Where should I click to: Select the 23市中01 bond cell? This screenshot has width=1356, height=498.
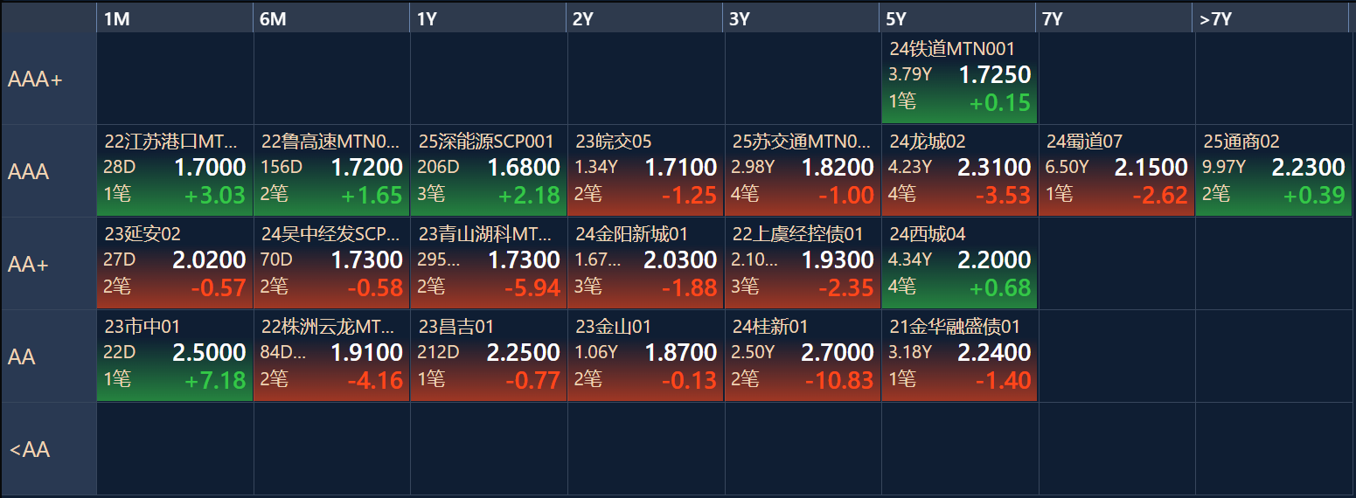pyautogui.click(x=175, y=356)
